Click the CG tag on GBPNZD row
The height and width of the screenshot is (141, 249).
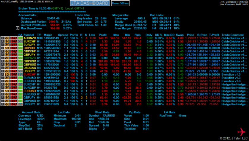pyautogui.click(x=20, y=58)
